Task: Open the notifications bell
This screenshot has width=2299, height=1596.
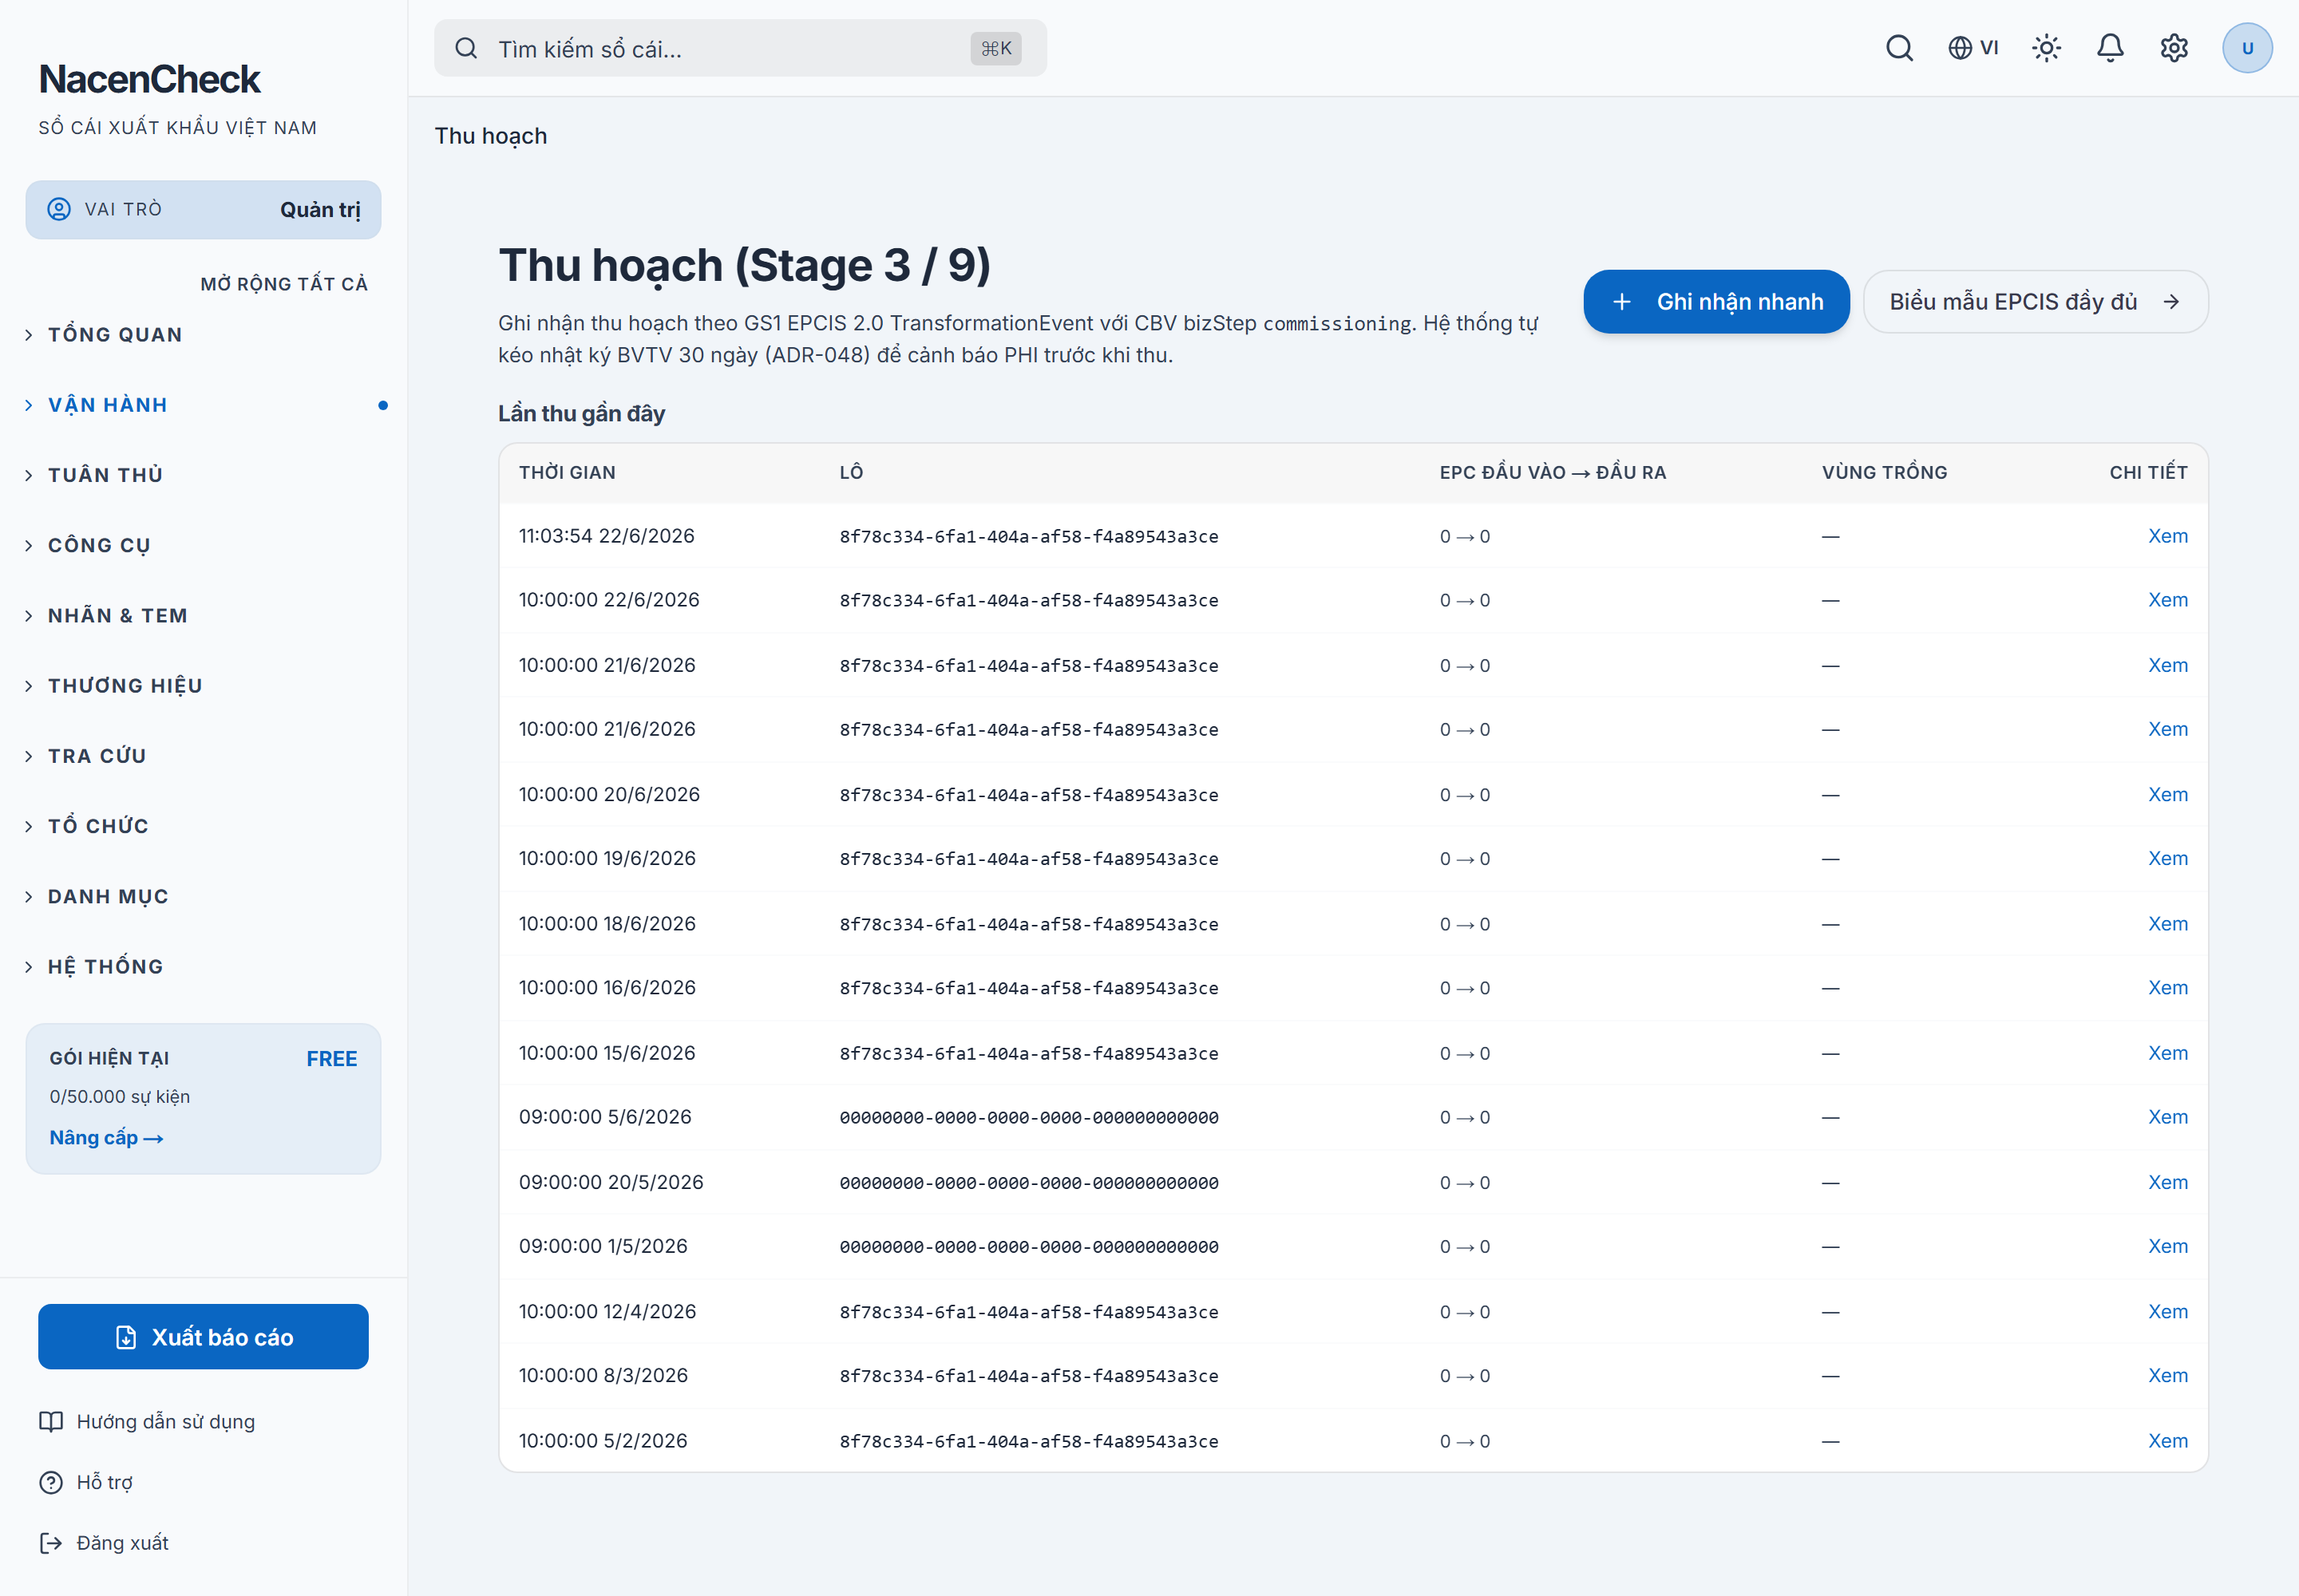Action: pyautogui.click(x=2110, y=48)
